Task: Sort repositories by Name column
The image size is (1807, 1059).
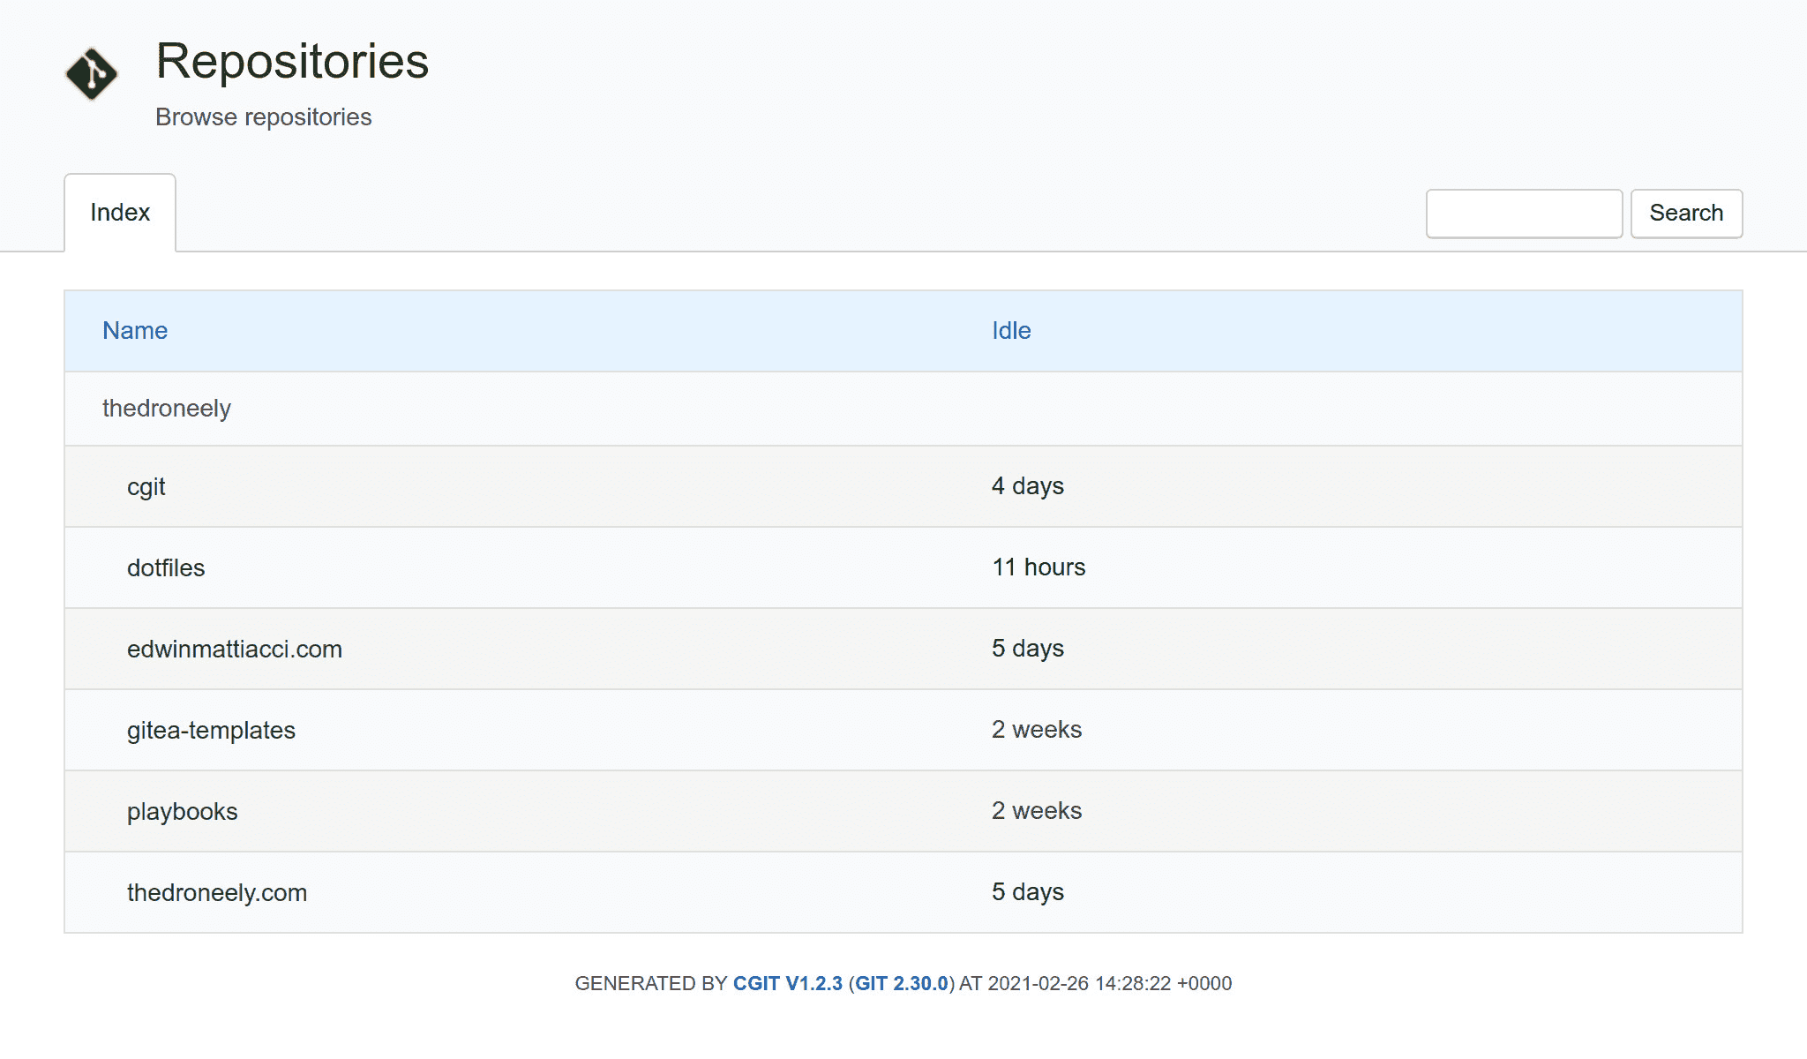Action: click(x=135, y=331)
